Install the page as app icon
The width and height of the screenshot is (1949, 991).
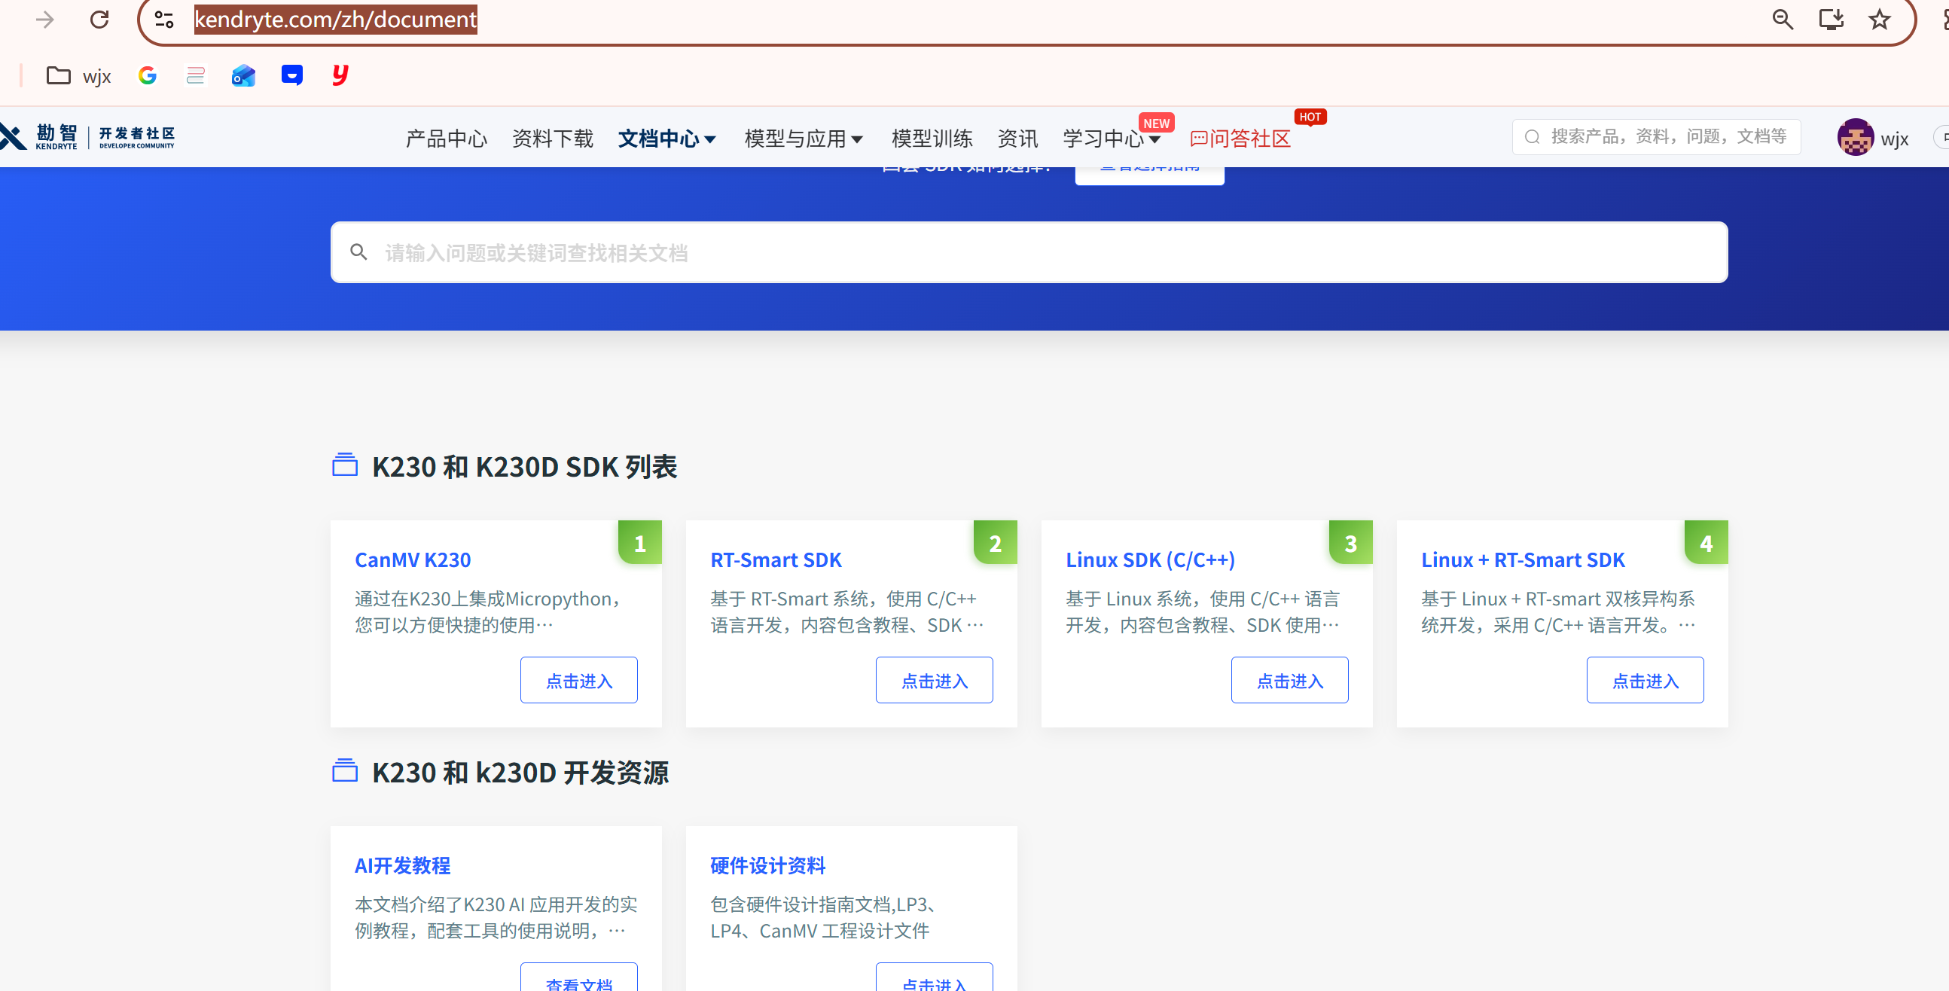coord(1831,19)
